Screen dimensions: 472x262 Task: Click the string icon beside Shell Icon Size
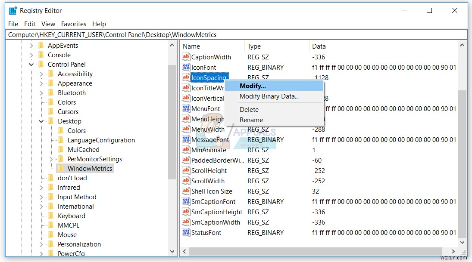(185, 191)
